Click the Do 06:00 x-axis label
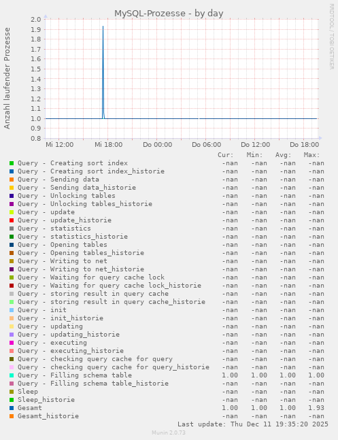Image resolution: width=338 pixels, height=440 pixels. tap(206, 145)
